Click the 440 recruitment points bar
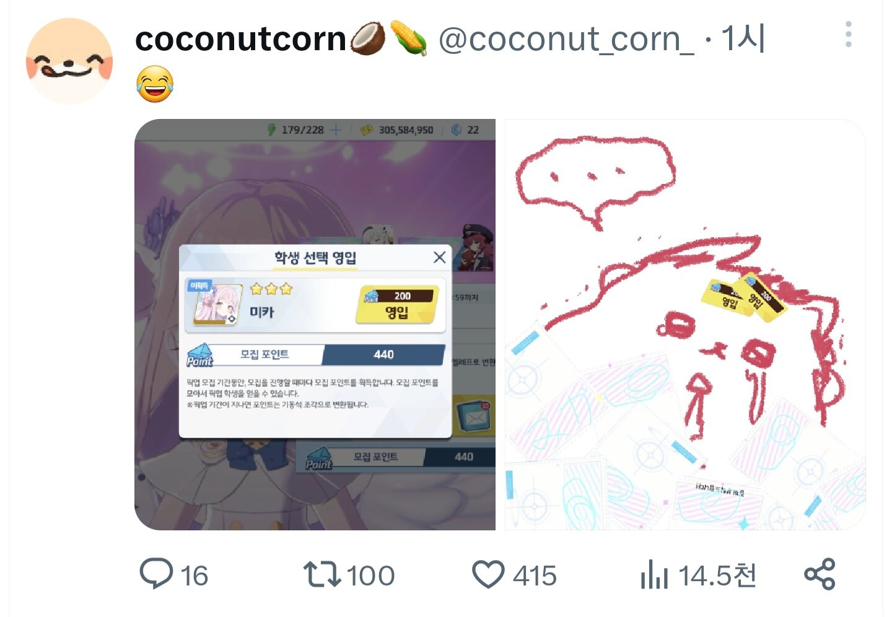892x617 pixels. pyautogui.click(x=383, y=354)
